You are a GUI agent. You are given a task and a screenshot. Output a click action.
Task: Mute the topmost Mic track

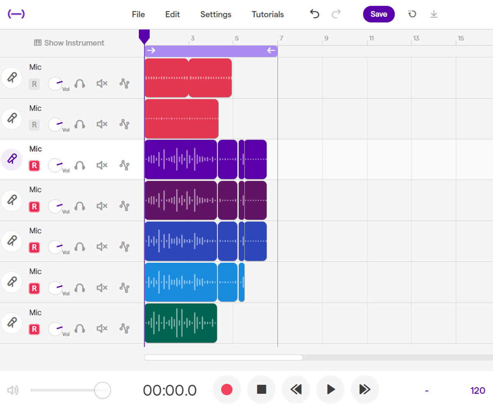pyautogui.click(x=102, y=84)
